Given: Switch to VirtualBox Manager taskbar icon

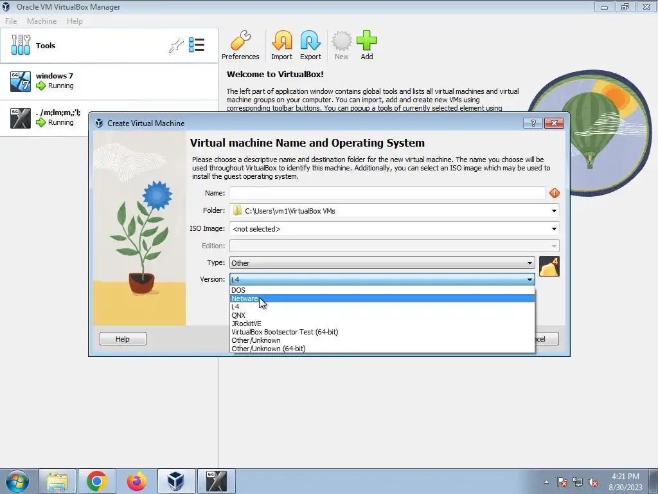Looking at the screenshot, I should (176, 481).
